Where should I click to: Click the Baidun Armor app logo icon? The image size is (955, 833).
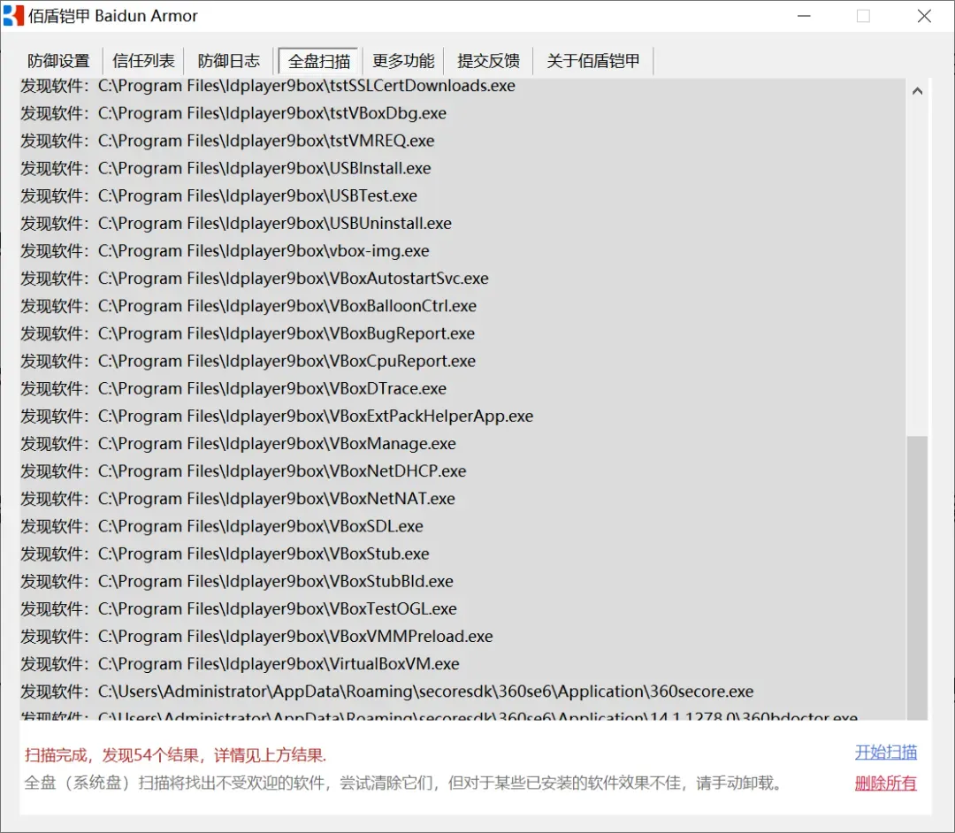pyautogui.click(x=13, y=16)
